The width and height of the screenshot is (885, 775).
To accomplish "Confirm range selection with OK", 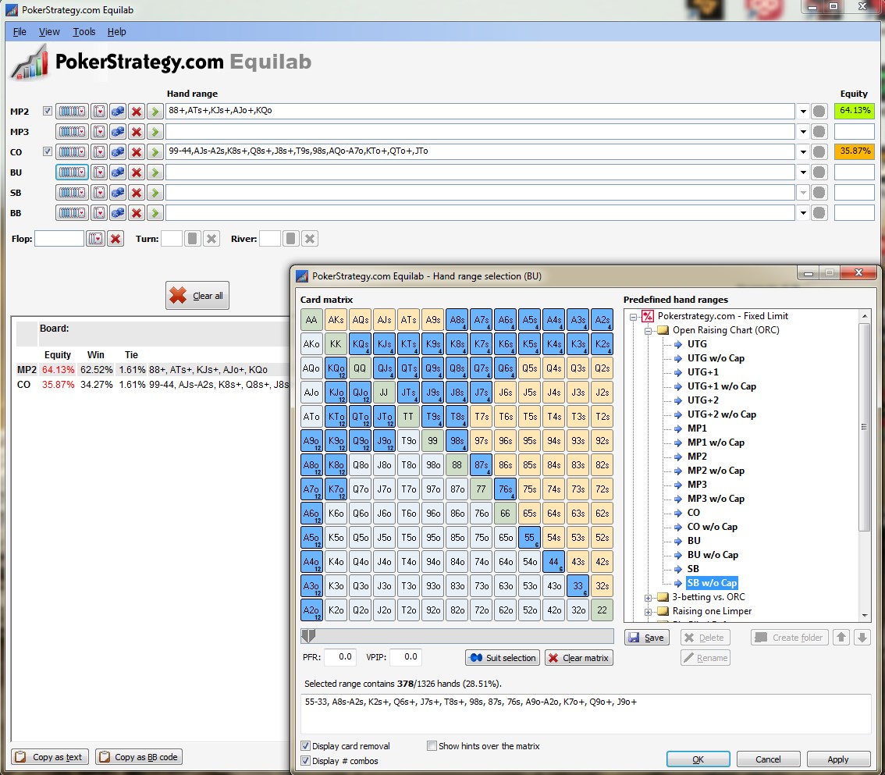I will click(698, 759).
